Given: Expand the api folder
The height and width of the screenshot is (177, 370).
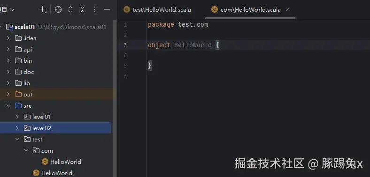Looking at the screenshot, I should tap(8, 49).
